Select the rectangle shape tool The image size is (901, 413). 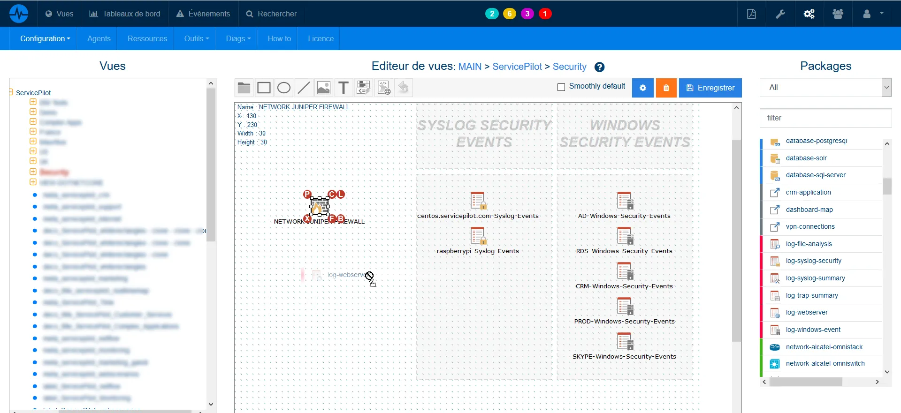tap(264, 88)
